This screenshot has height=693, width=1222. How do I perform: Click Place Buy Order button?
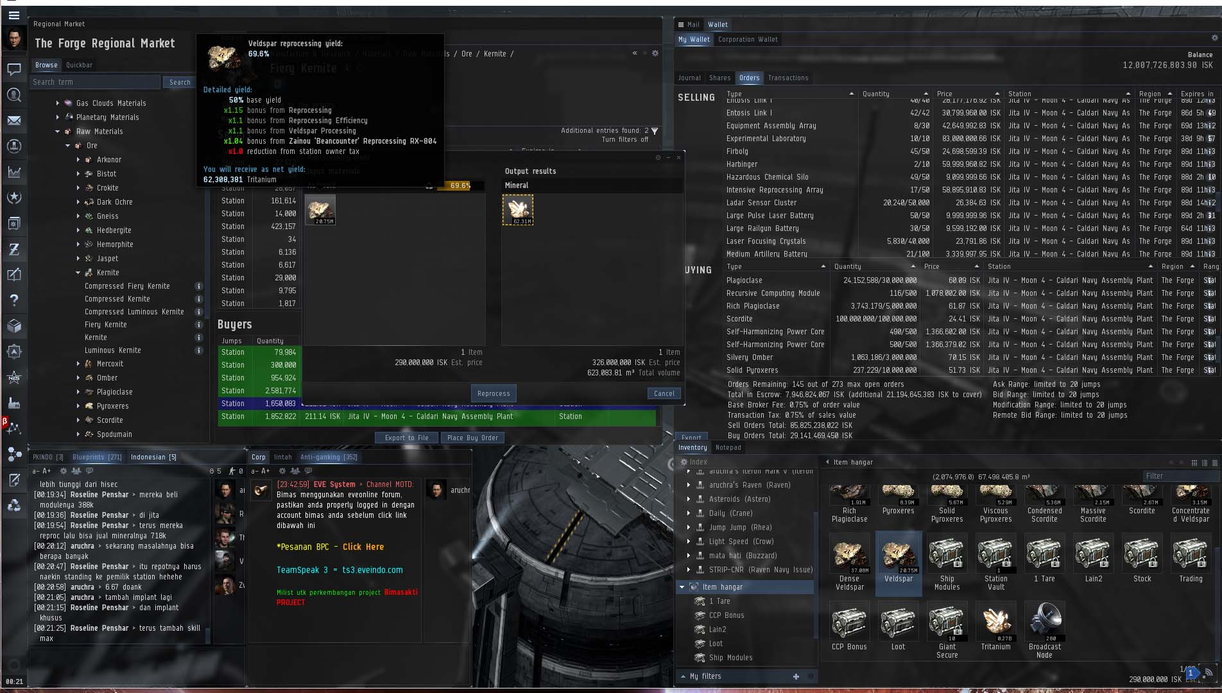472,438
